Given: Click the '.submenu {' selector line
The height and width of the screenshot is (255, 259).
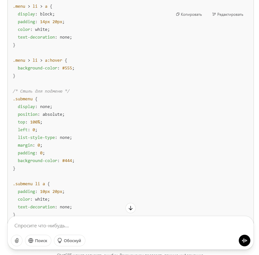Looking at the screenshot, I should [x=25, y=99].
